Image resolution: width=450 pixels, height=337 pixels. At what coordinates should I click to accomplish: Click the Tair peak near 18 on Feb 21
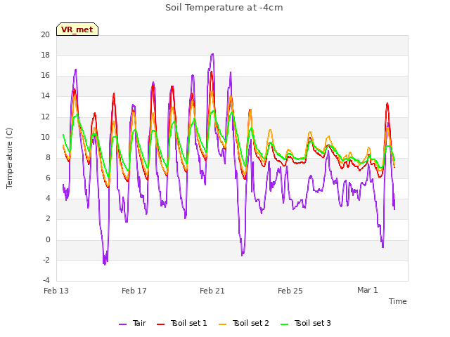[x=212, y=54]
